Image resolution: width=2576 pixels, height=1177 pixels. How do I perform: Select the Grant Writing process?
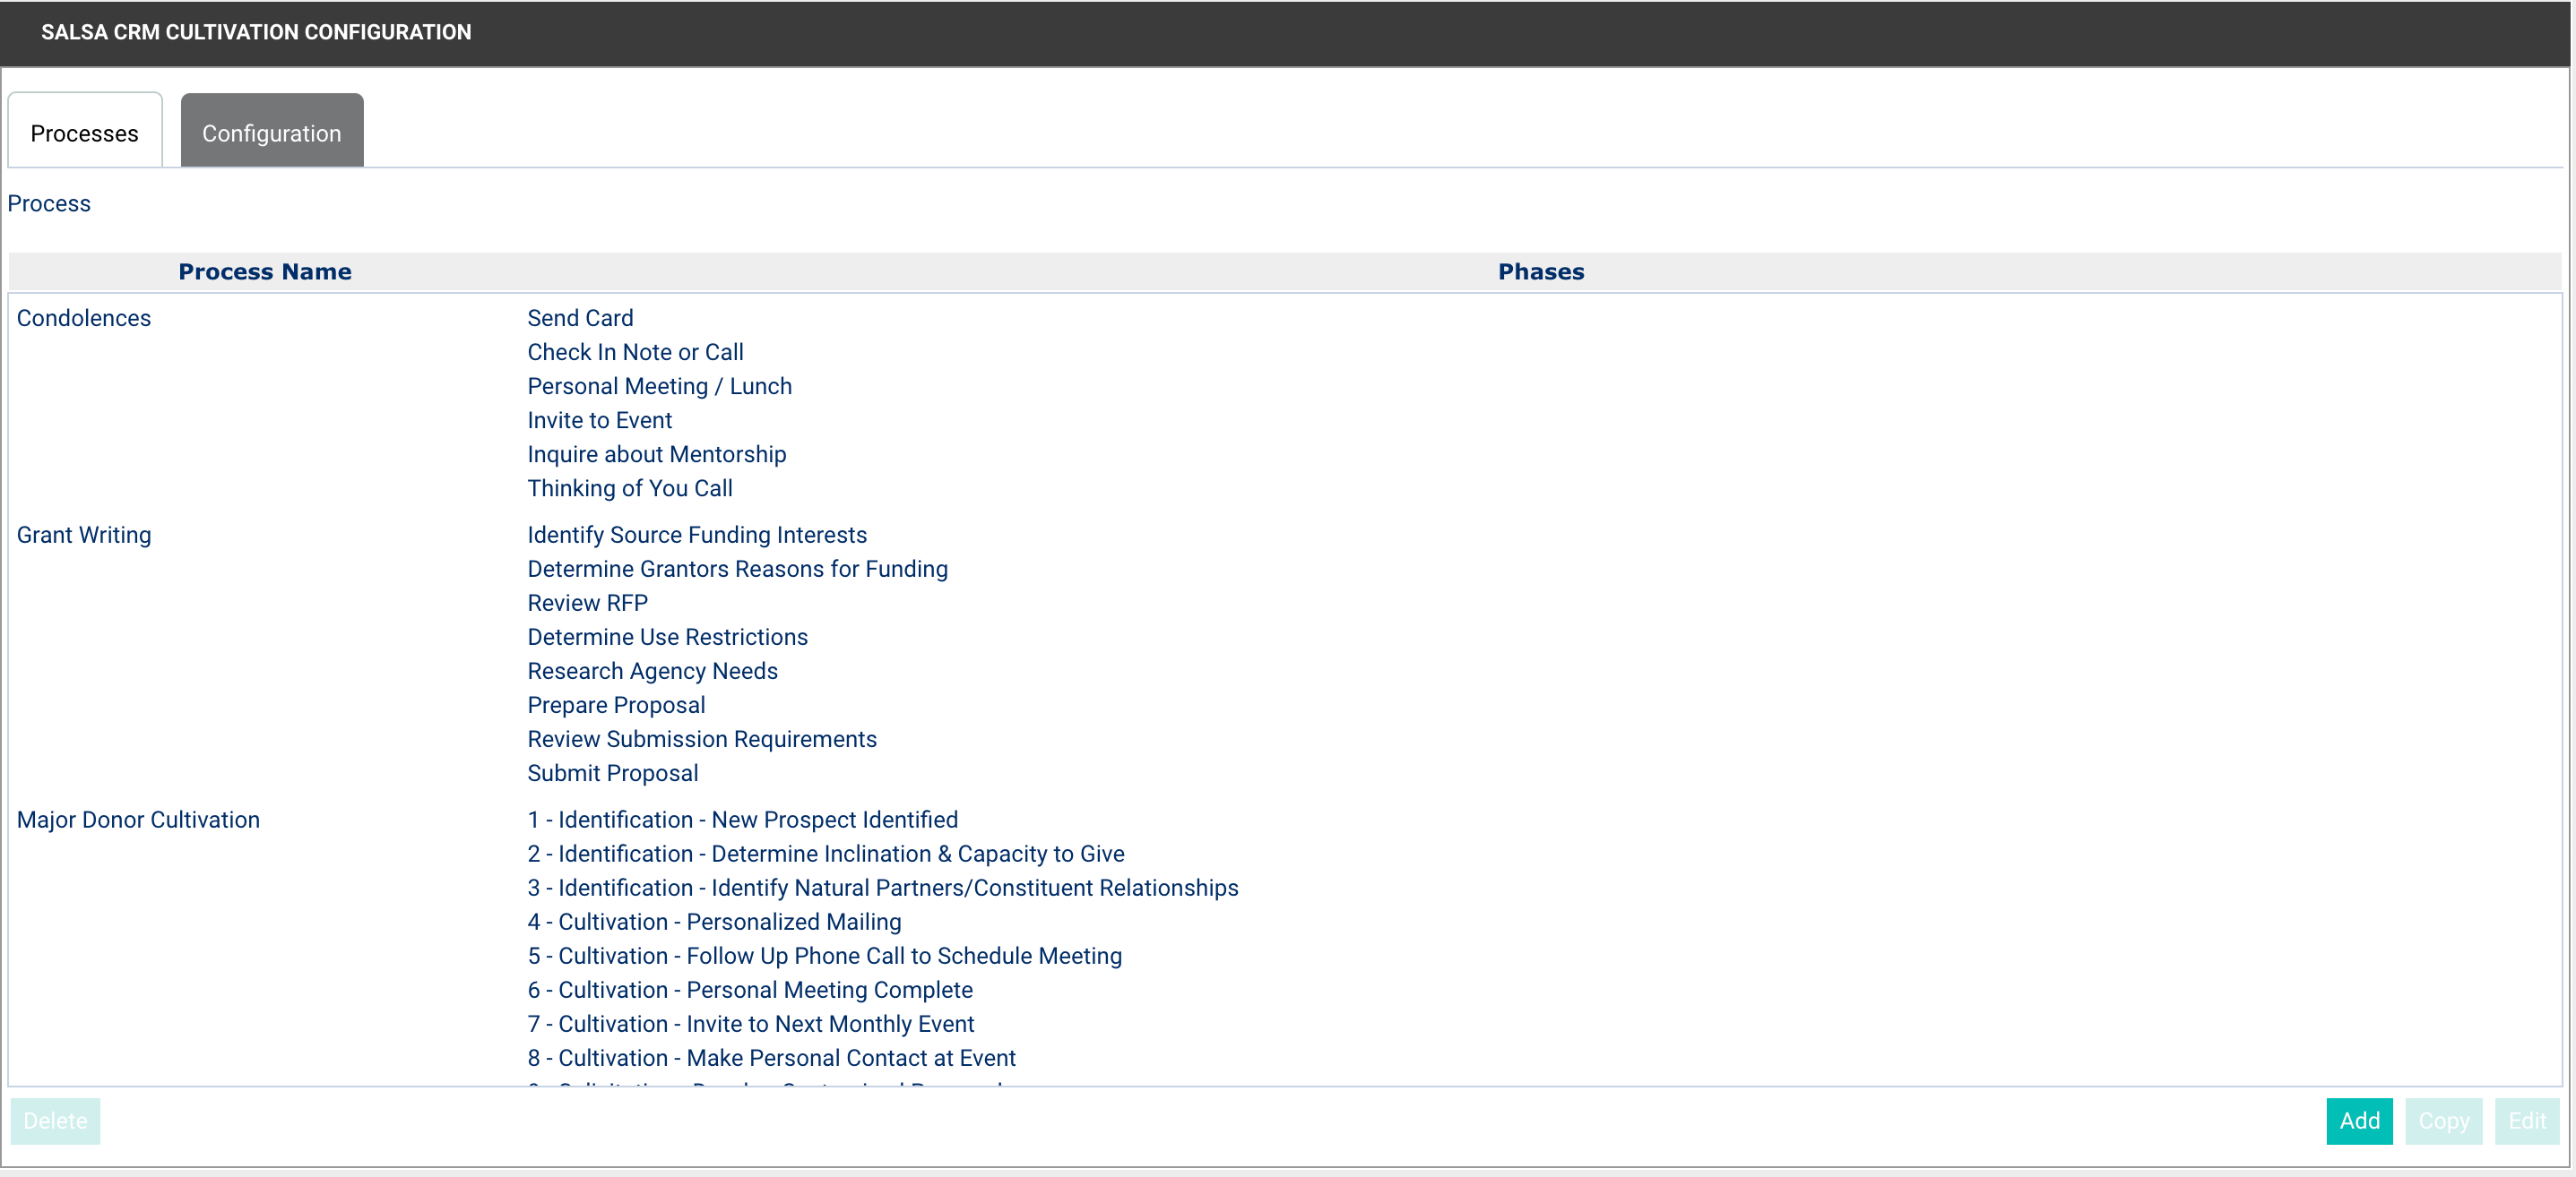[84, 535]
